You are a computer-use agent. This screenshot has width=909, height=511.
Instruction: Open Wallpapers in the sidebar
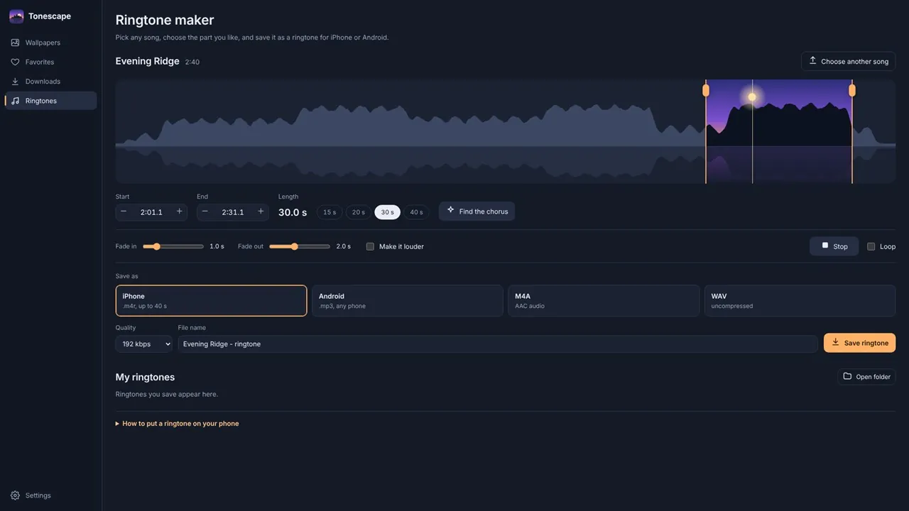[51, 43]
